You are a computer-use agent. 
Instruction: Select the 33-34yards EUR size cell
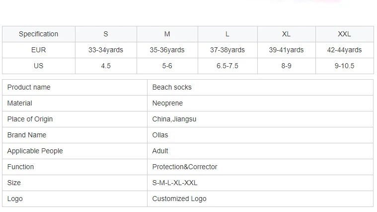pos(106,50)
